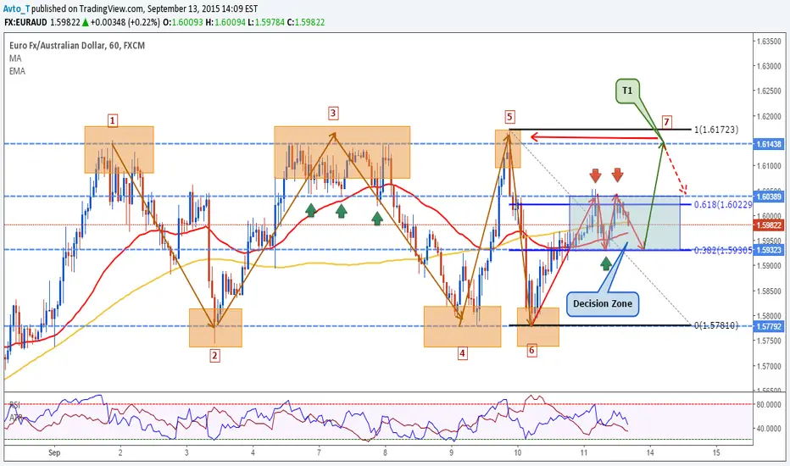Click the 1.61438 price tag on axis

768,144
